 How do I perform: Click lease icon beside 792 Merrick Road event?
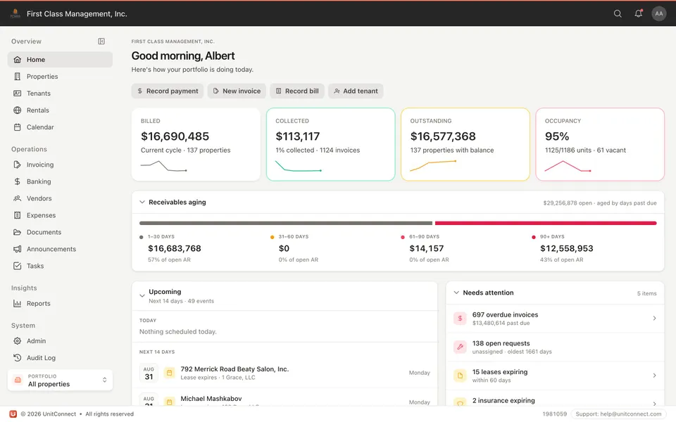170,373
